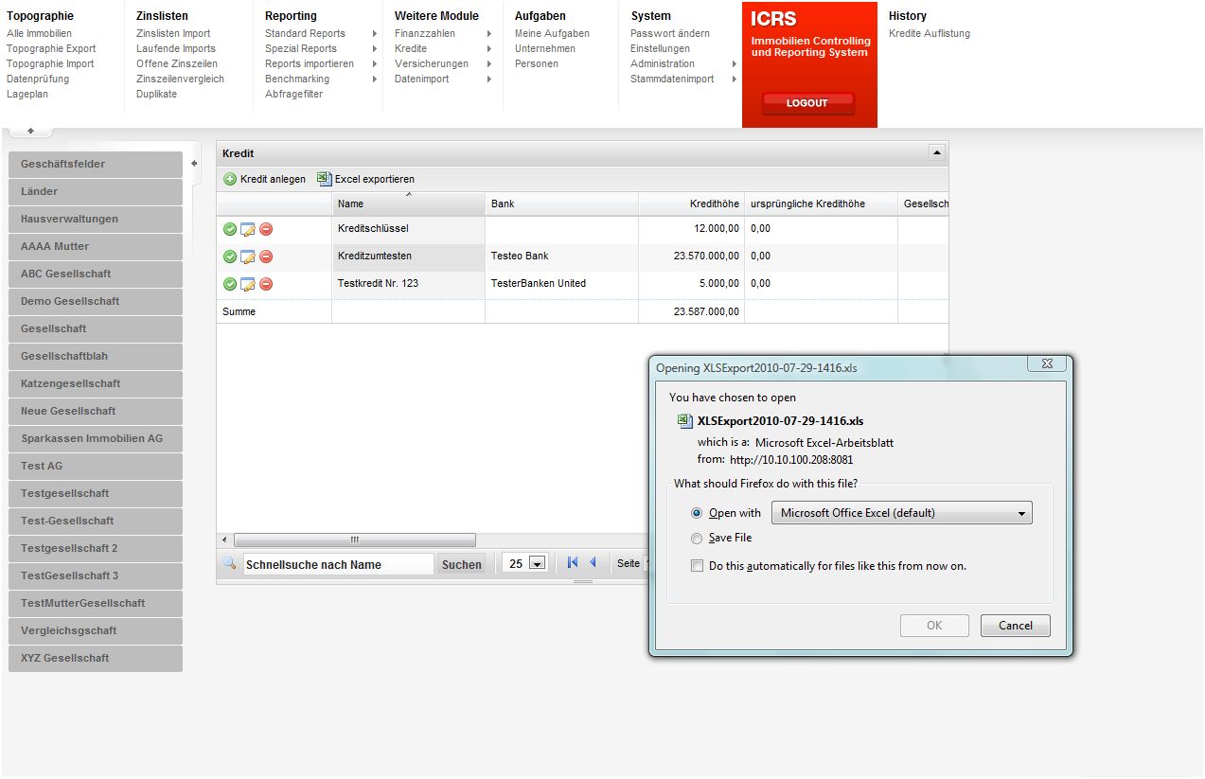Open Standard Reports submenu under Reporting

(x=305, y=33)
